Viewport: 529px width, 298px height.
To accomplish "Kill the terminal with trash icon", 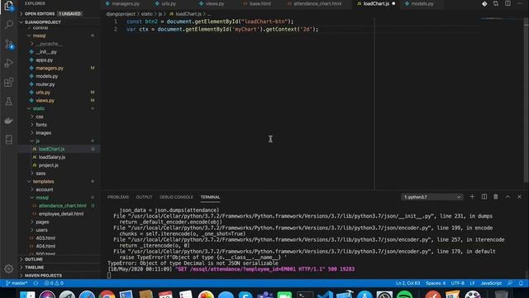I will tap(496, 197).
